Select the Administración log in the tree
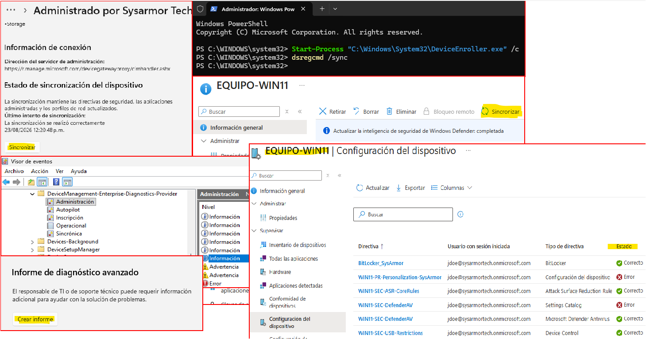Image resolution: width=646 pixels, height=339 pixels. point(71,201)
